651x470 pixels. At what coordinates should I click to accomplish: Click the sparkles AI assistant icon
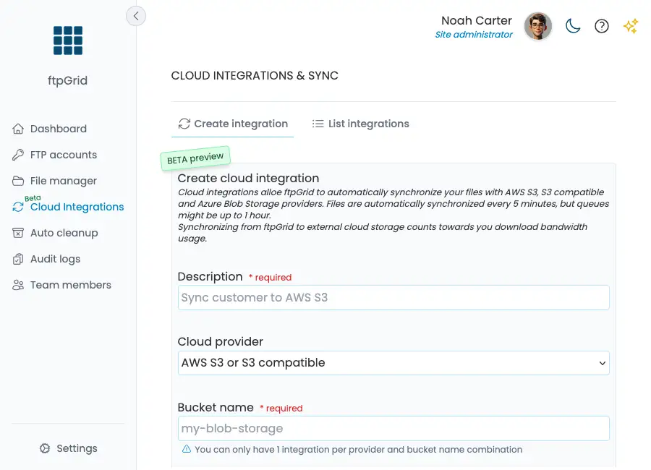630,26
